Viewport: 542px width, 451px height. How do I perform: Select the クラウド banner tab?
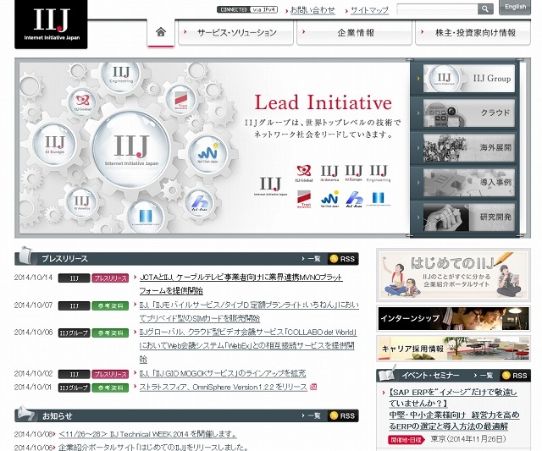[468, 113]
